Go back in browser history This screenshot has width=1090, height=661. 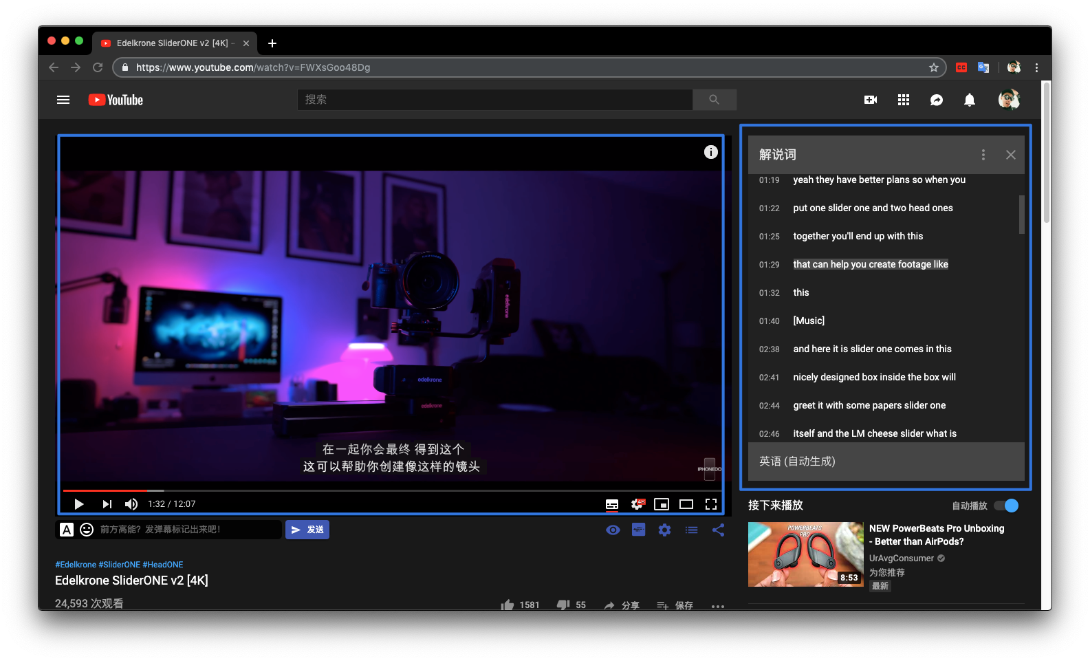[54, 67]
